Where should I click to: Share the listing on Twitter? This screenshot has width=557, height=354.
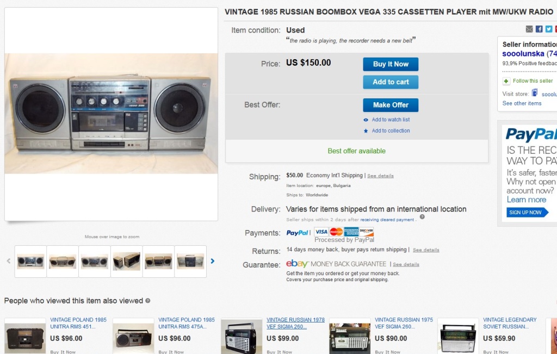click(x=549, y=29)
